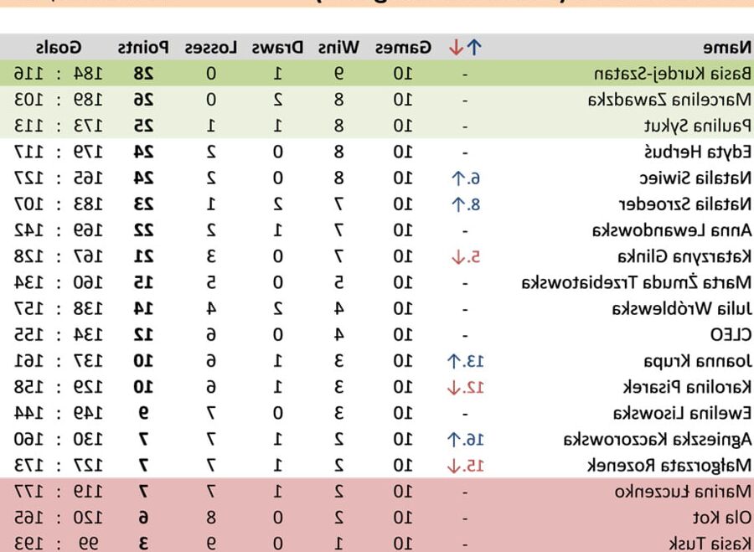Click Agnieszka Kaczorowska's up arrow indicator
Screen dimensions: 754x552
coord(453,440)
